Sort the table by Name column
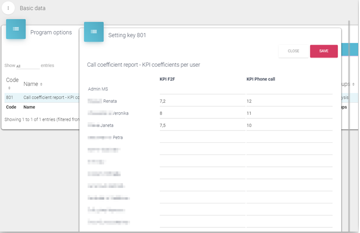 click(33, 84)
